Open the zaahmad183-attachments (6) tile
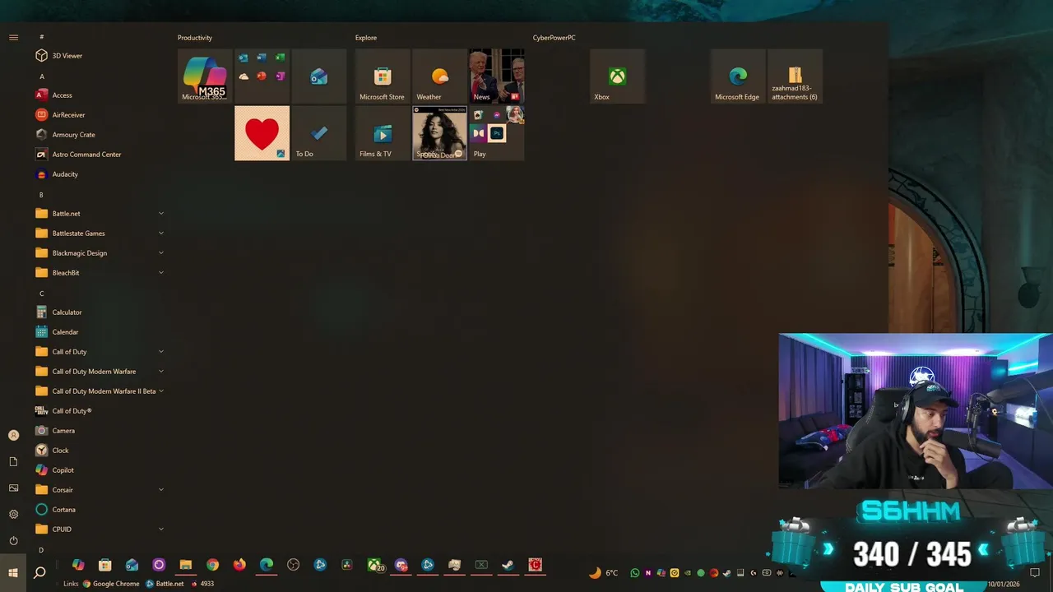Viewport: 1053px width, 592px height. tap(795, 76)
